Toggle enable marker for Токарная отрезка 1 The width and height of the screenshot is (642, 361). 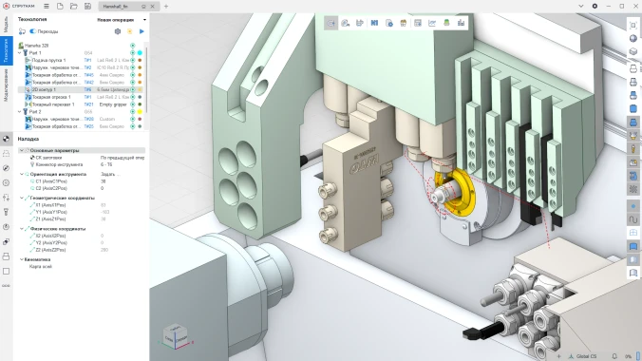(x=133, y=97)
